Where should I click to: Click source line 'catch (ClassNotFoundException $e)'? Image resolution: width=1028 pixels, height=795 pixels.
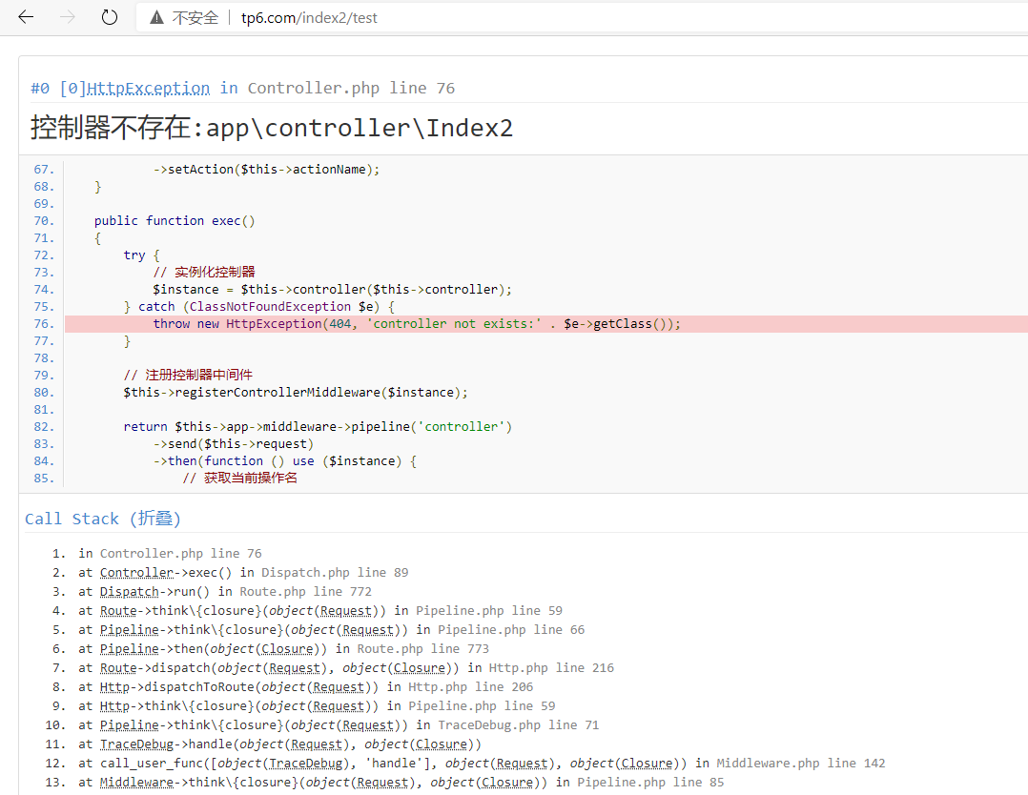(259, 307)
